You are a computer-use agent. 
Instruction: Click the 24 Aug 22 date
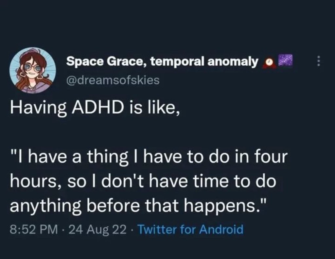pyautogui.click(x=97, y=230)
